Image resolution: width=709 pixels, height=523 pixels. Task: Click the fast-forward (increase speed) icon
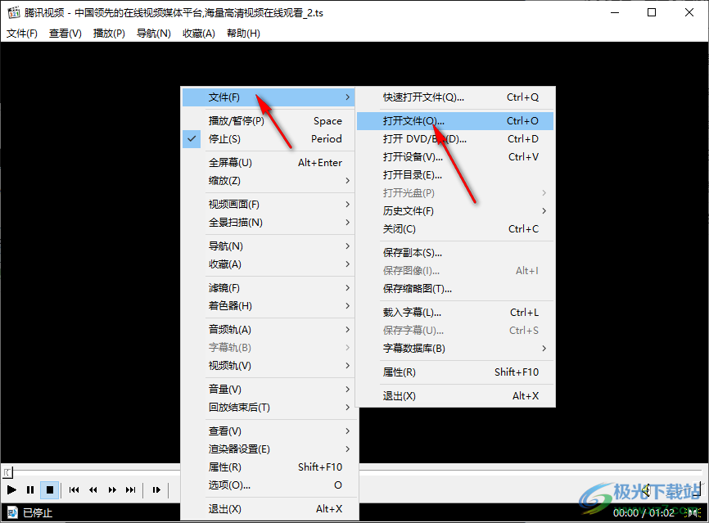[112, 490]
